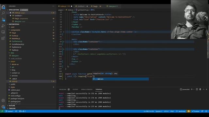
Task: Click the Prettier status bar item
Action: (x=196, y=111)
